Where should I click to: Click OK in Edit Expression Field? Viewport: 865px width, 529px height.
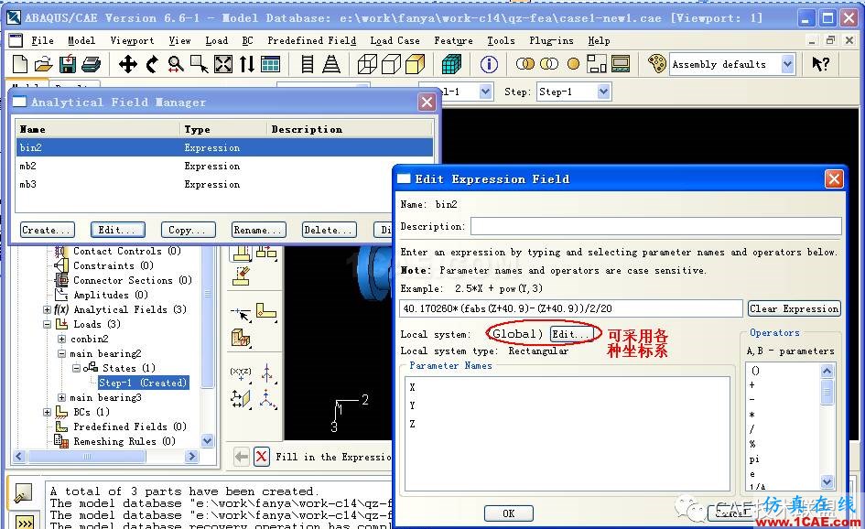pos(509,513)
